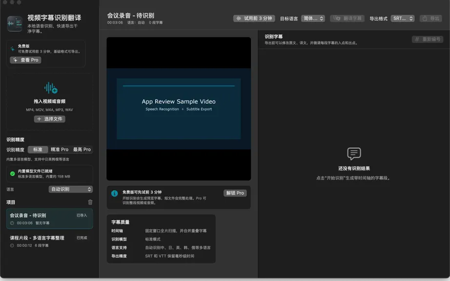This screenshot has height=281, width=450.
Task: Open the 导出格式 SRT dropdown
Action: click(x=403, y=19)
